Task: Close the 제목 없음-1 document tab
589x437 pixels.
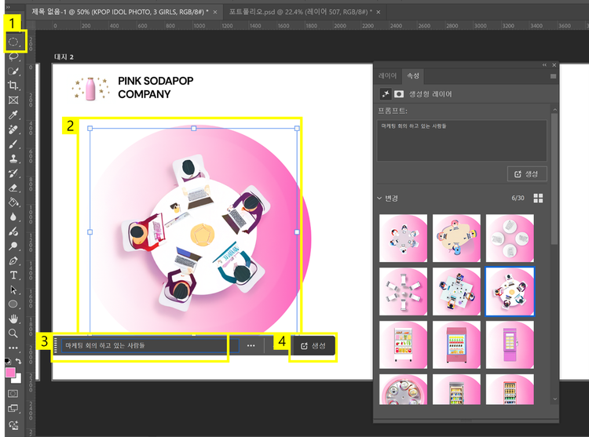Action: [215, 13]
